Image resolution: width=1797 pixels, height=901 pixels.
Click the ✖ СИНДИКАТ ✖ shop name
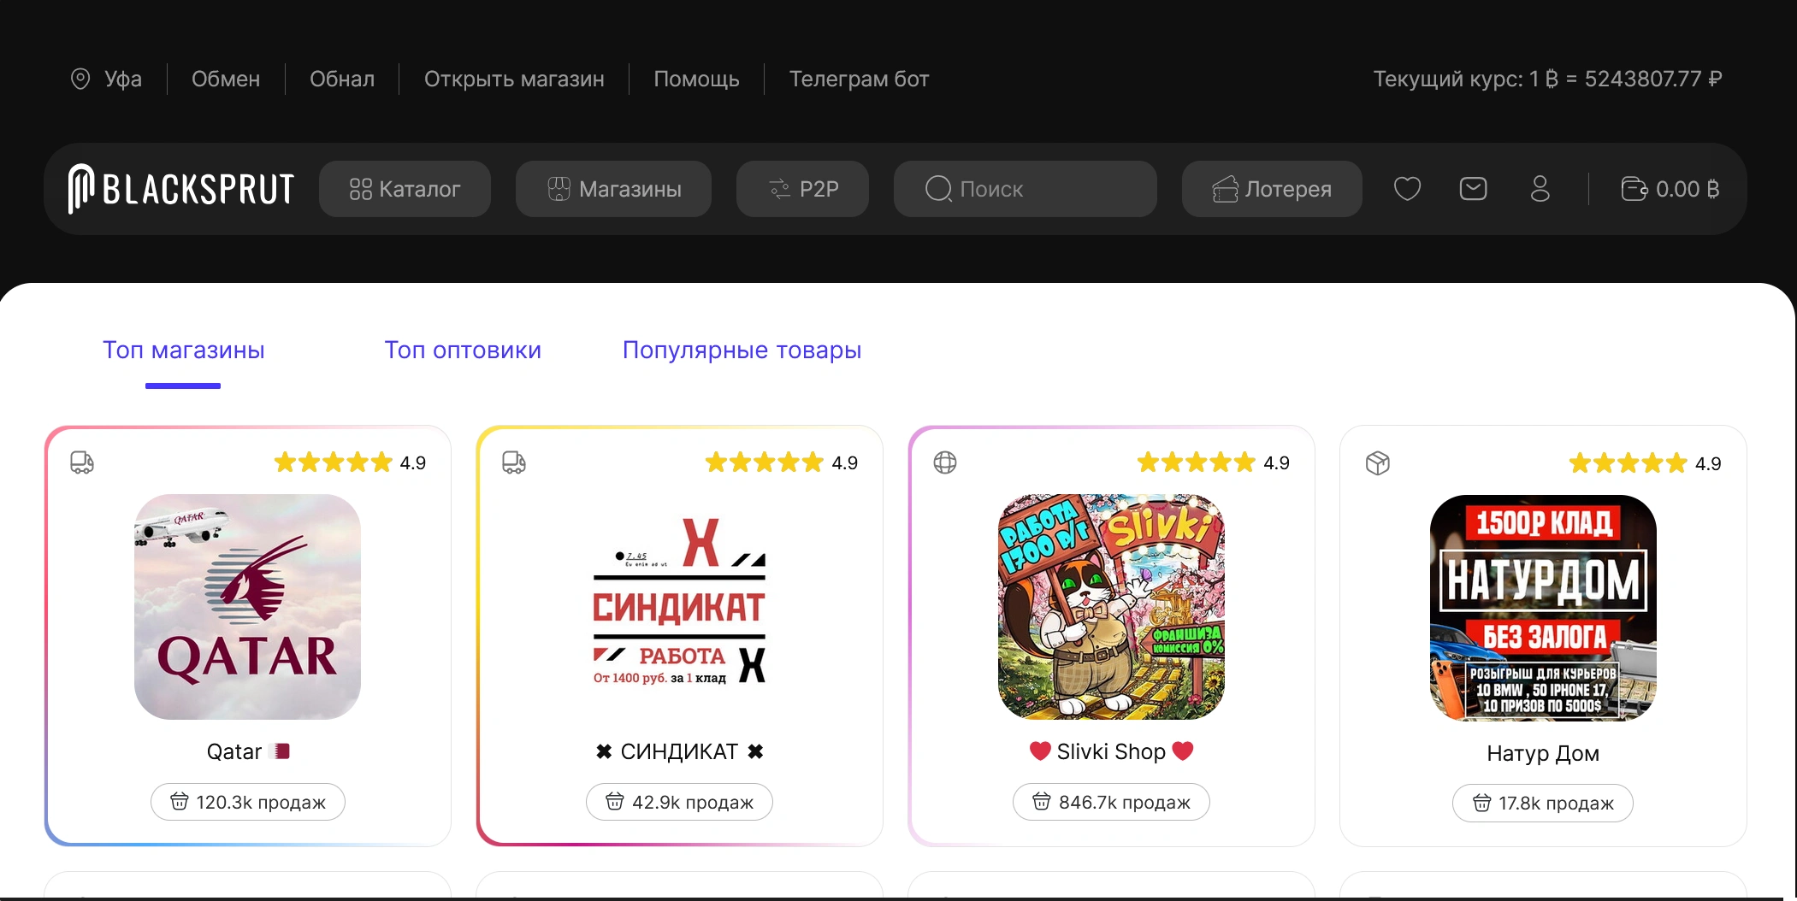679,751
